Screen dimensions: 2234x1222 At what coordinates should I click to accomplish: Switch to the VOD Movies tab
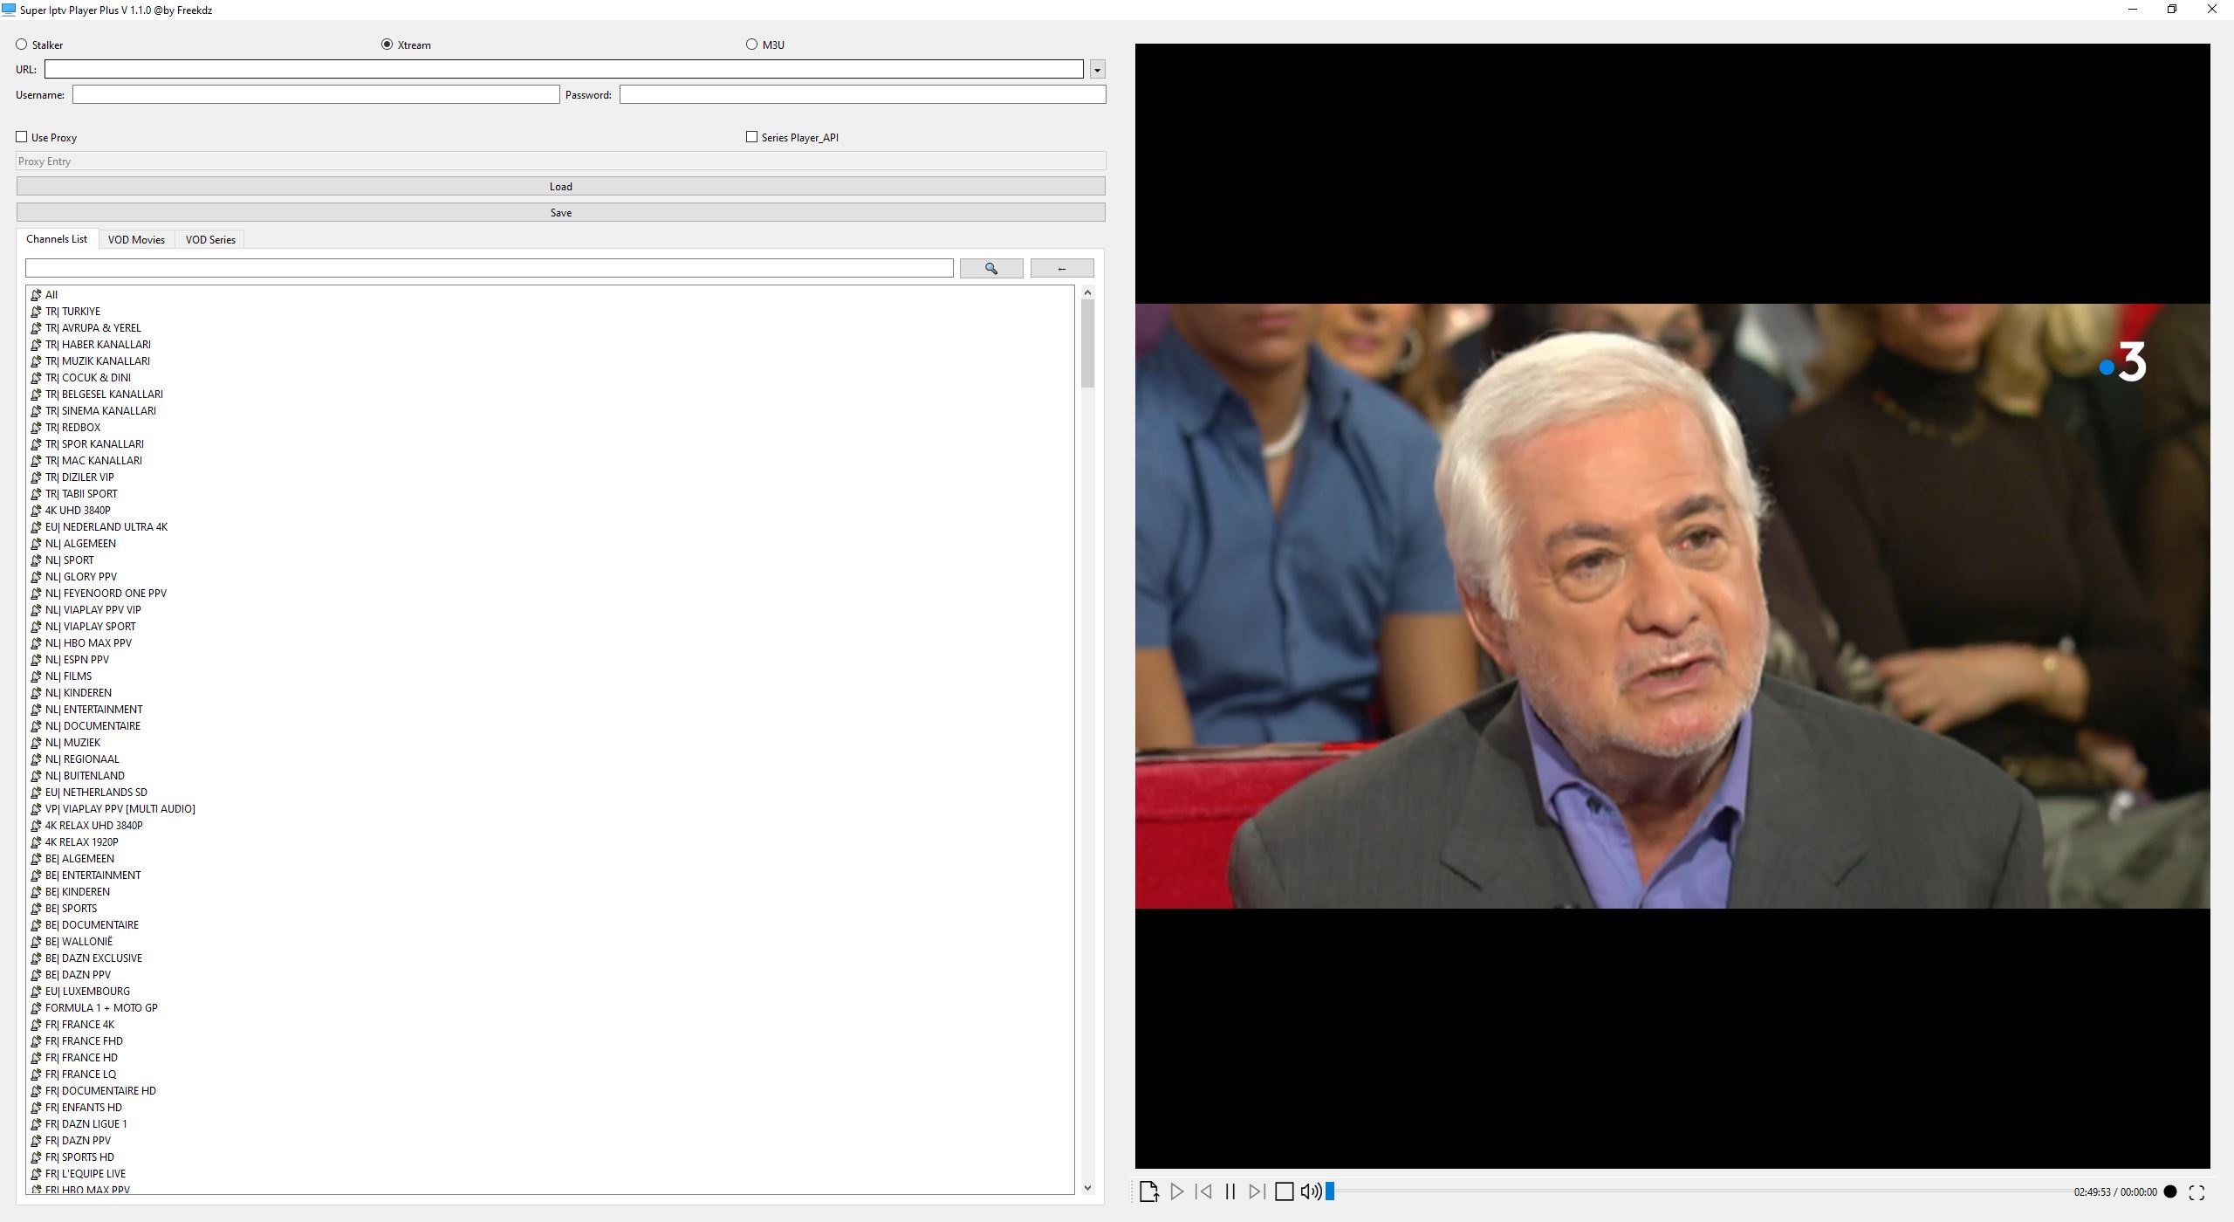pos(136,240)
